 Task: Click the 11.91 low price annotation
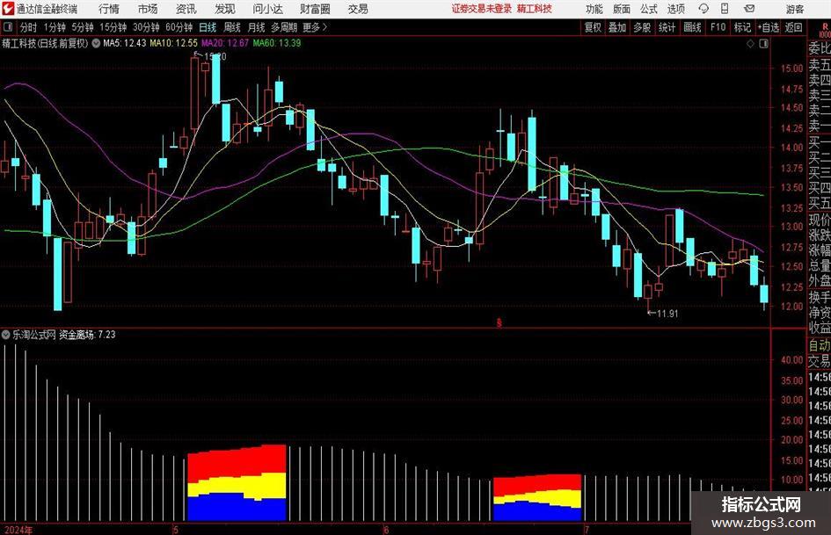coord(667,314)
